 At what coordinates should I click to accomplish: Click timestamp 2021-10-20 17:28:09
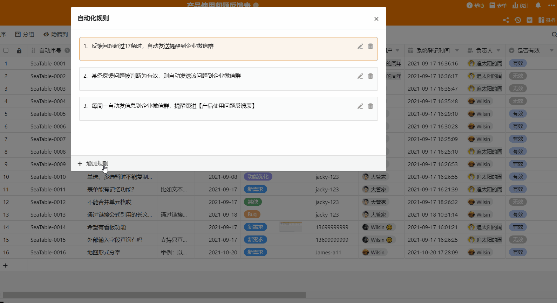click(x=433, y=252)
